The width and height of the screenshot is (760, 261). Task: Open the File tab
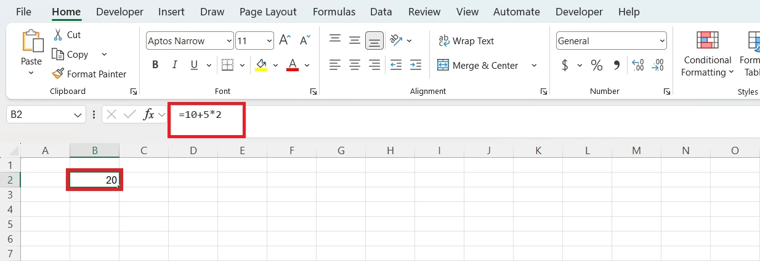coord(24,12)
